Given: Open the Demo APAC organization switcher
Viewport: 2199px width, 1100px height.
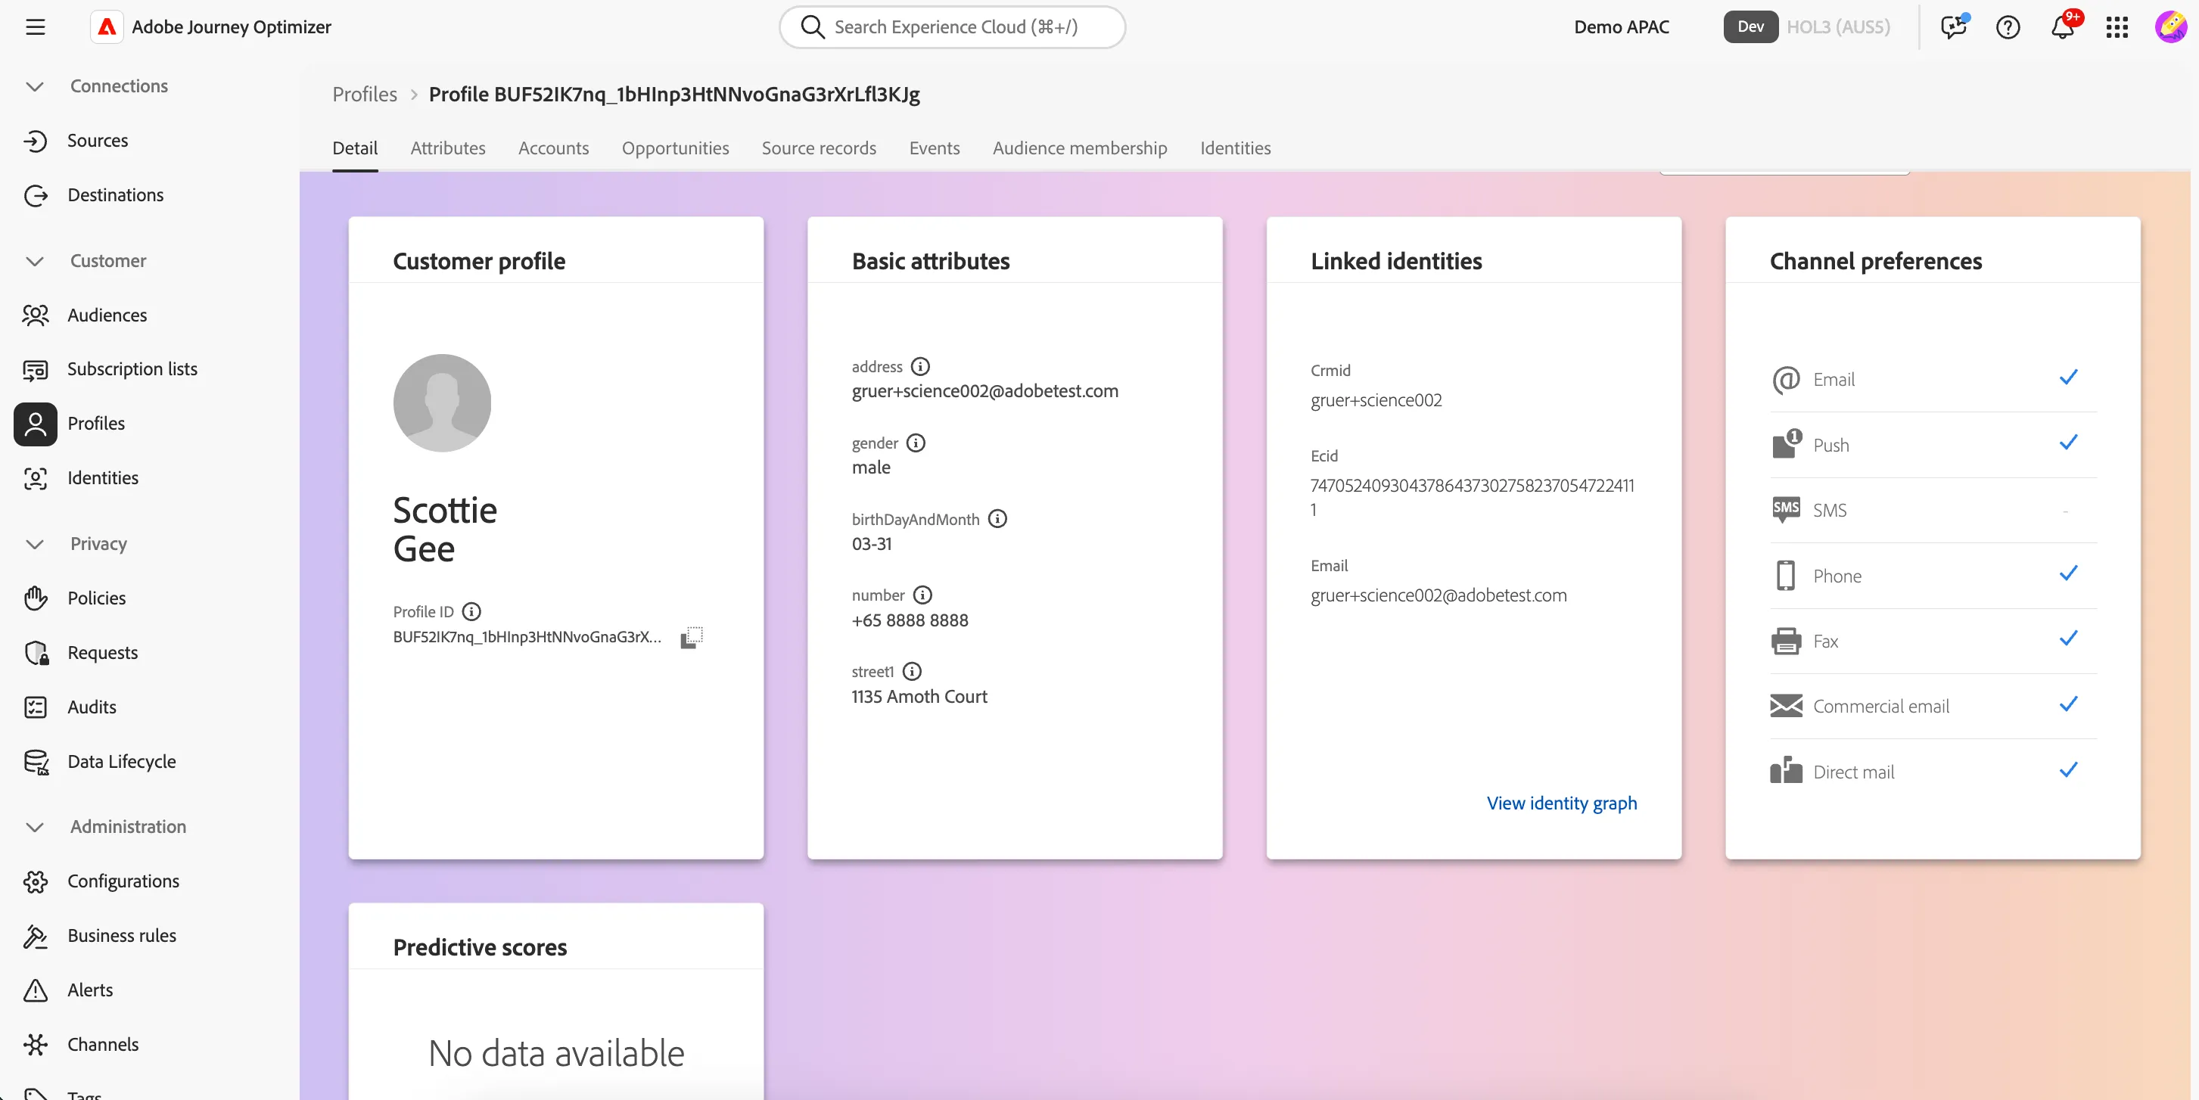Looking at the screenshot, I should pyautogui.click(x=1621, y=26).
